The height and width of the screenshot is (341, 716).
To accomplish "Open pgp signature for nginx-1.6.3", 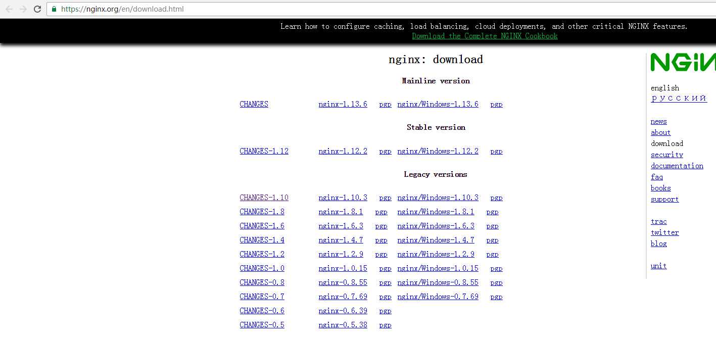I will coord(381,226).
